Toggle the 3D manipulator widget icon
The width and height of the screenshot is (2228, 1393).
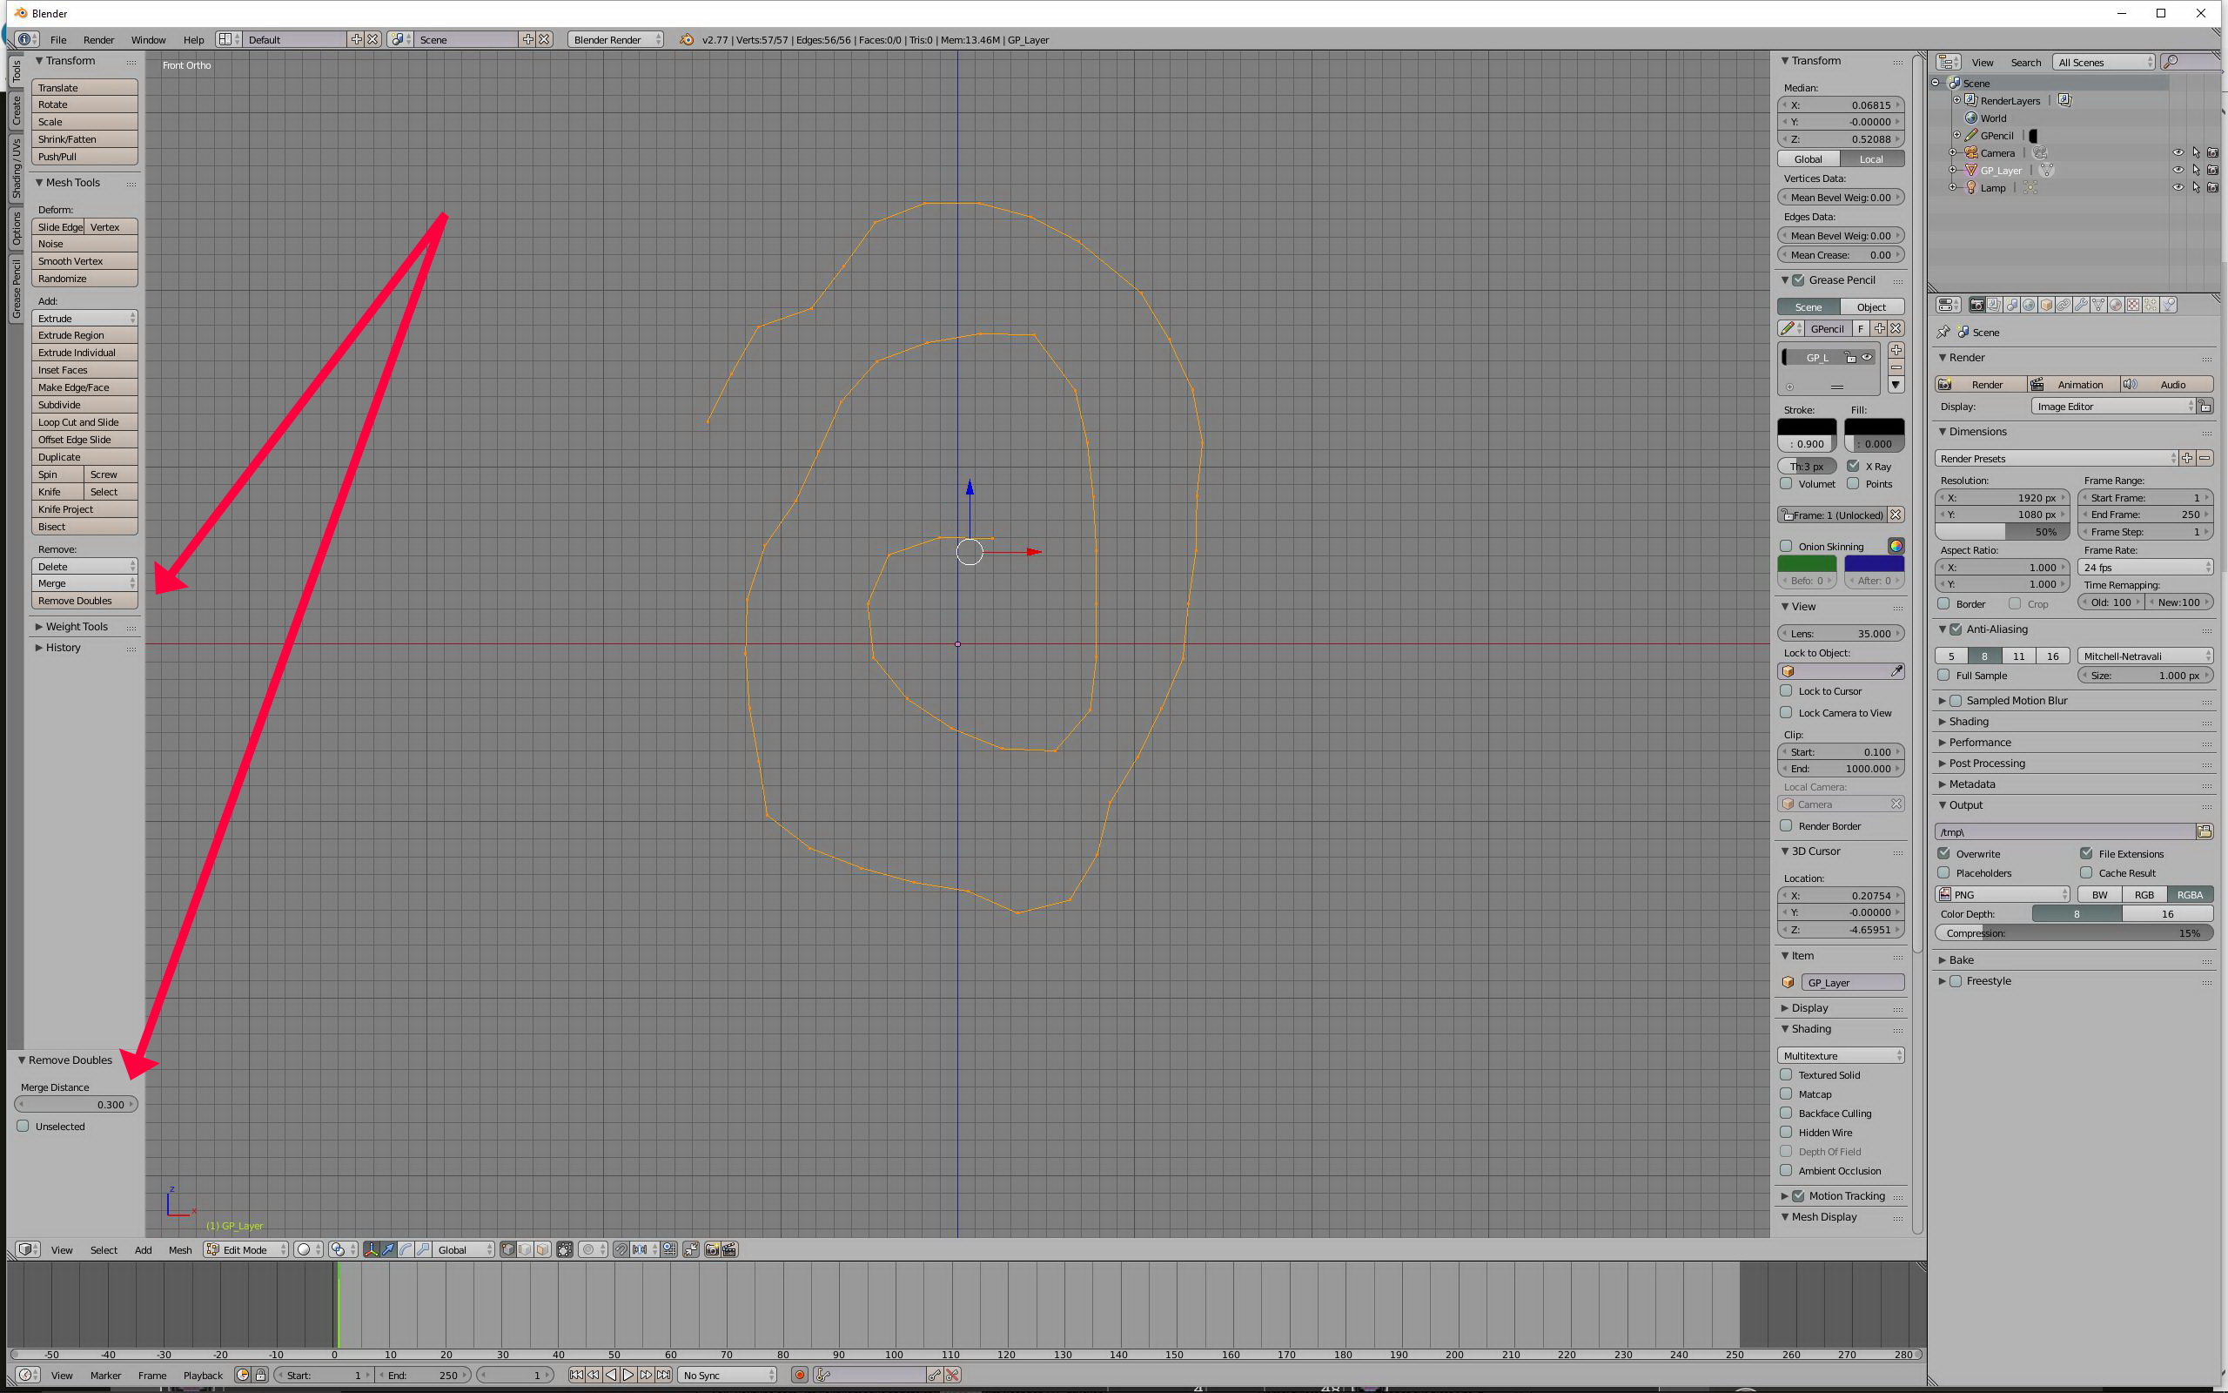pyautogui.click(x=371, y=1250)
